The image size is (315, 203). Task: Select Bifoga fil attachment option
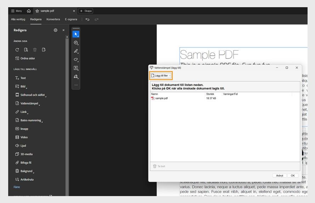23,162
